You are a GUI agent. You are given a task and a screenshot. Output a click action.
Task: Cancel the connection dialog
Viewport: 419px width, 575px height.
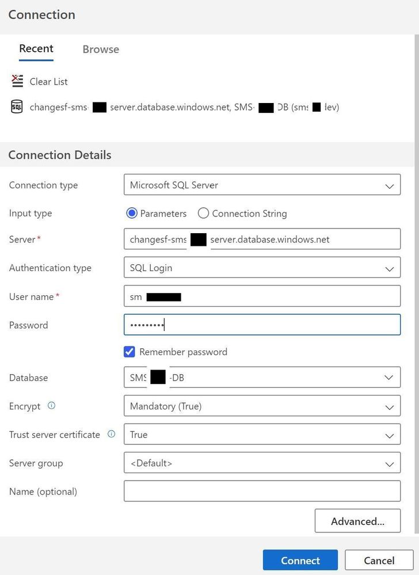tap(379, 559)
